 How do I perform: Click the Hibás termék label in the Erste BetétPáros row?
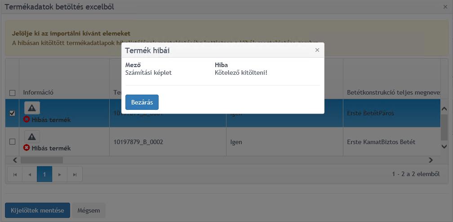click(x=51, y=120)
